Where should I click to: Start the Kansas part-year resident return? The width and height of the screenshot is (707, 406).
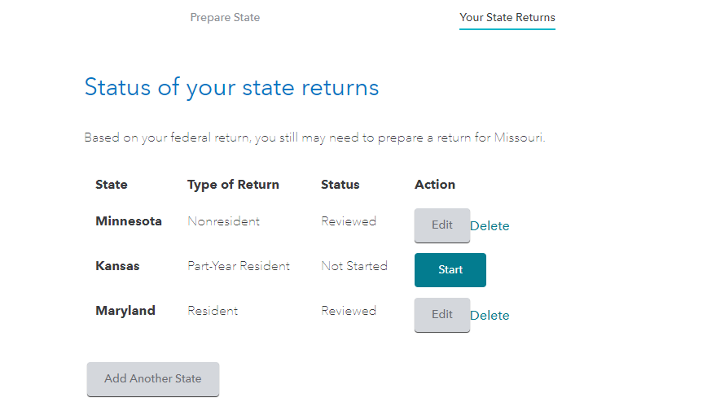(450, 270)
